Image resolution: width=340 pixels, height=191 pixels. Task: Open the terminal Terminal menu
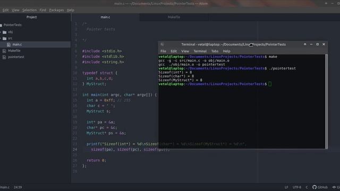tap(200, 51)
